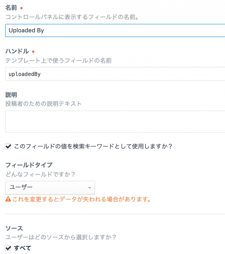
Task: Click the すべて label text
Action: [x=22, y=248]
